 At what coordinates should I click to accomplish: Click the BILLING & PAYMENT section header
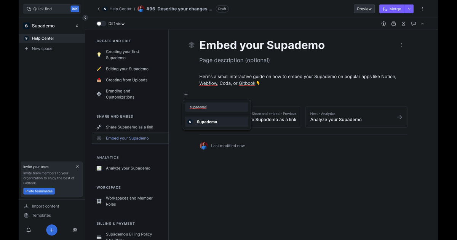point(116,224)
